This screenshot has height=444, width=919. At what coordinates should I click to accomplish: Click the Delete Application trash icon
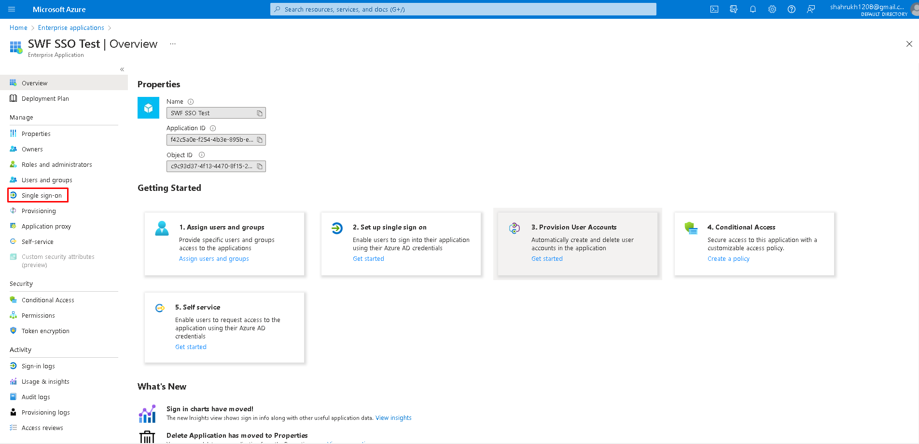tap(147, 437)
